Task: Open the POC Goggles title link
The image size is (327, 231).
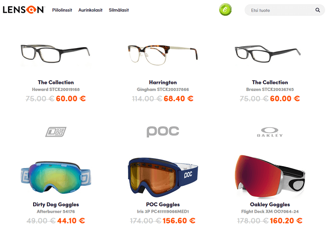Action: pos(163,204)
